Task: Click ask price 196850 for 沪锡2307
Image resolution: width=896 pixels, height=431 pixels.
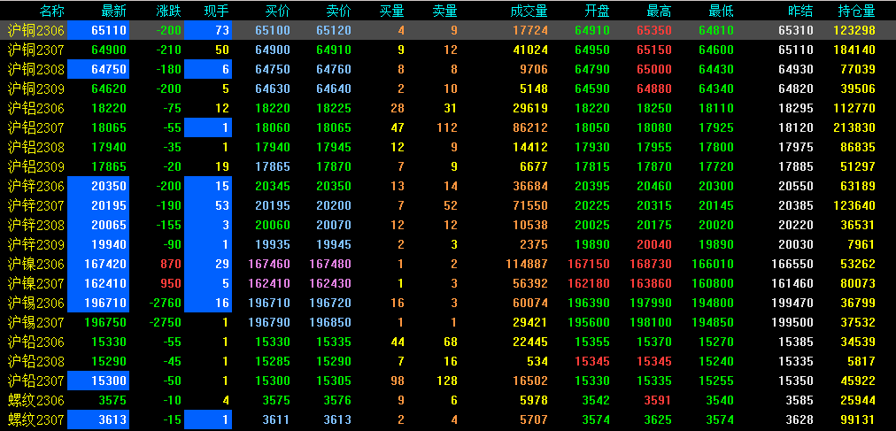Action: coord(330,322)
